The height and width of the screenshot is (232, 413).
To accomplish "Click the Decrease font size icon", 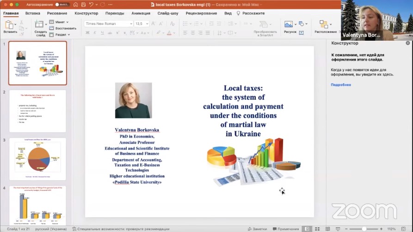I will 161,24.
